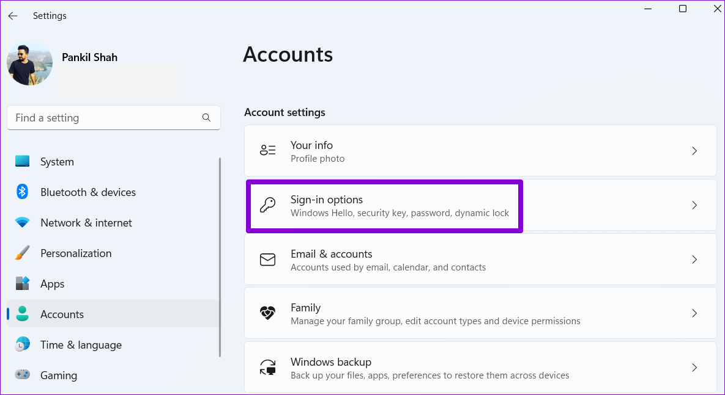Click the 'Account settings' section label

point(284,112)
